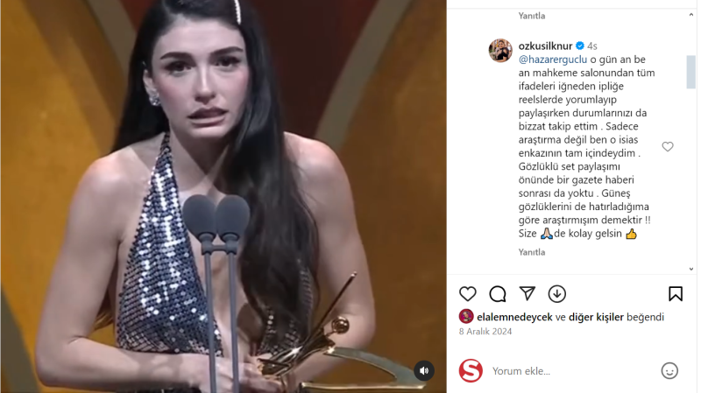Save the post with the bookmark icon
701x393 pixels.
tap(676, 294)
